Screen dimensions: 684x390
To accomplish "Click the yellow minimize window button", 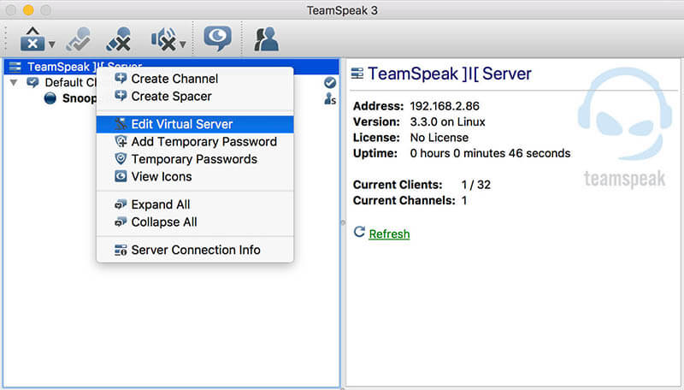I will [x=28, y=9].
